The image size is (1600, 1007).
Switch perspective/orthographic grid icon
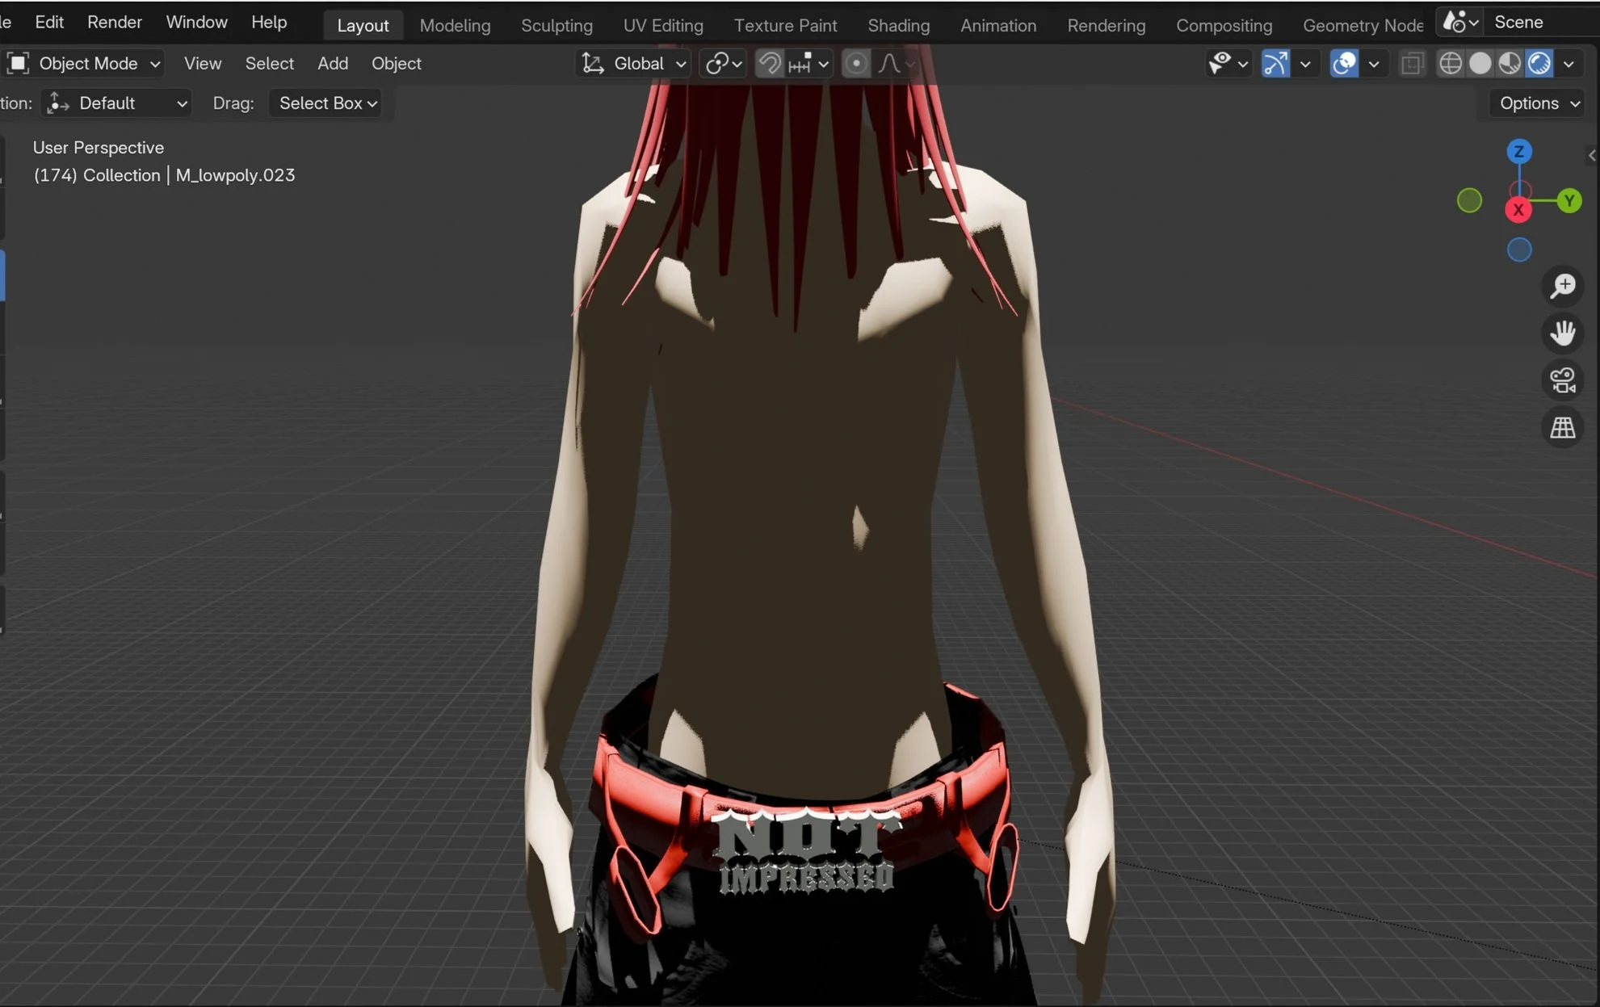(x=1563, y=428)
